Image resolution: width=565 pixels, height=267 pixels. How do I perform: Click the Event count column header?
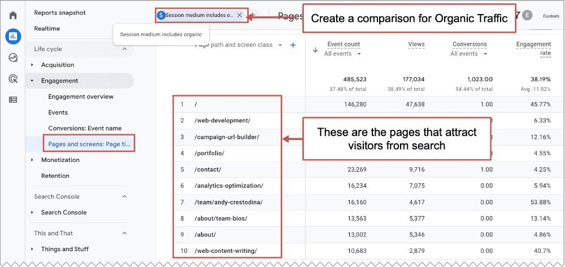point(344,44)
